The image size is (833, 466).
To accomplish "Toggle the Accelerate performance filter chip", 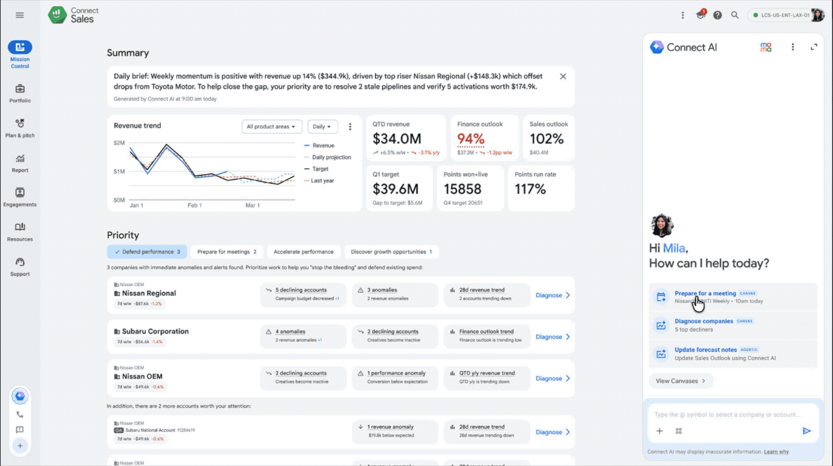I will [303, 252].
